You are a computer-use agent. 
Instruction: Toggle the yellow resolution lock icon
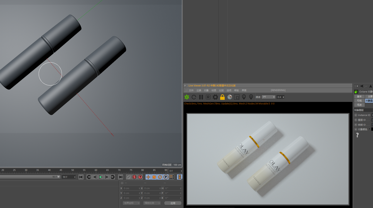click(222, 97)
